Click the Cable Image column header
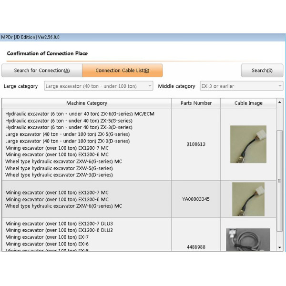Image resolution: width=286 pixels, height=286 pixels. (x=248, y=103)
